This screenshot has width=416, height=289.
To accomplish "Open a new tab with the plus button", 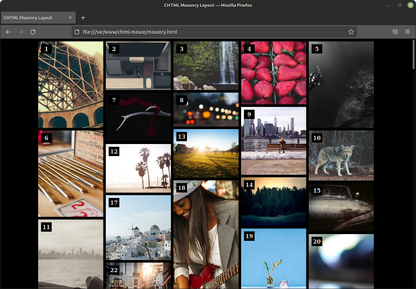I will coord(83,18).
